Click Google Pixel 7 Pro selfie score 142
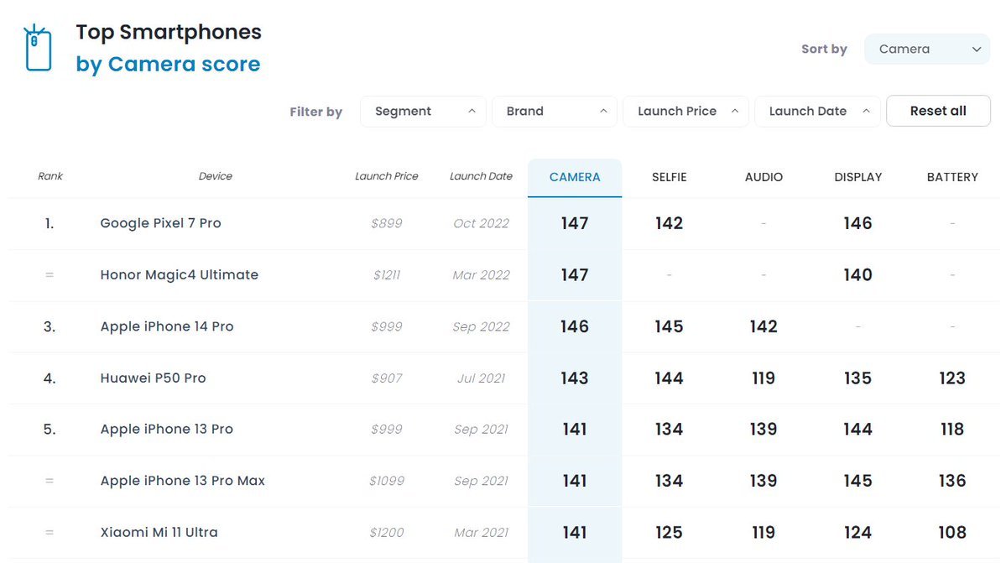The image size is (1006, 563). [669, 223]
